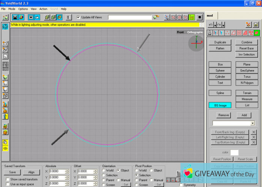Expand the background image list dropdown
Screen dimensions: 262x187
point(253,123)
